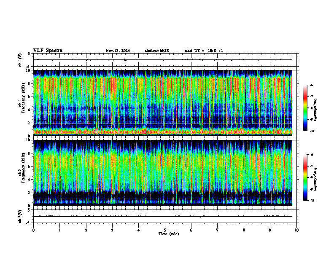Image resolution: width=334 pixels, height=258 pixels.
Task: Click the ch.1(V) axis label
Action: tap(20, 60)
